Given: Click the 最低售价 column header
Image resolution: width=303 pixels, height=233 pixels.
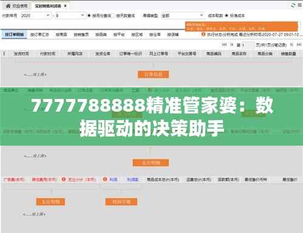Looking at the screenshot, I should (x=290, y=180).
